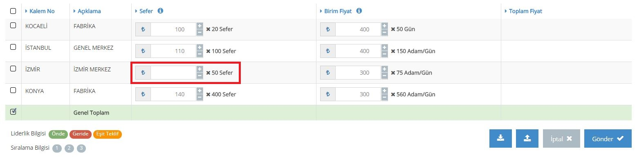
Task: Click the upload icon button
Action: tap(527, 139)
